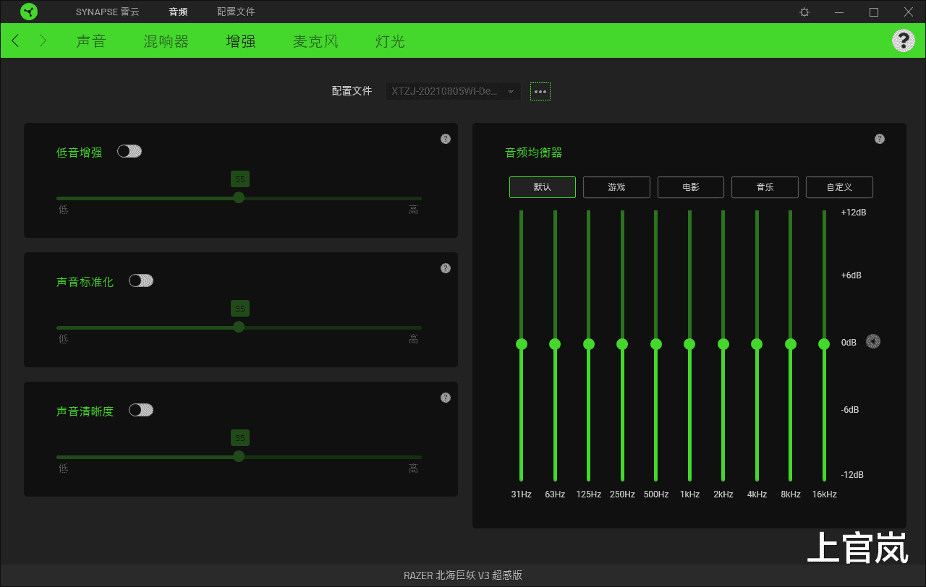Open the 增强 sub-tab
Viewport: 926px width, 587px height.
point(241,41)
